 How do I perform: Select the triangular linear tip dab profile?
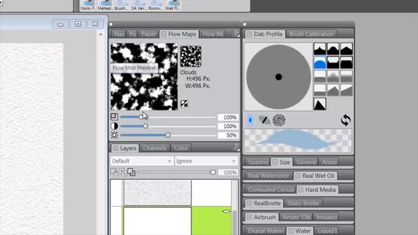click(x=346, y=49)
